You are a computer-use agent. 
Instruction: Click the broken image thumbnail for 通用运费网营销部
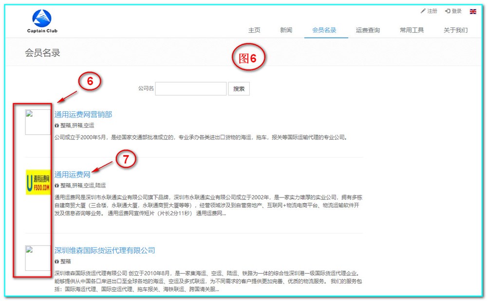(x=38, y=122)
